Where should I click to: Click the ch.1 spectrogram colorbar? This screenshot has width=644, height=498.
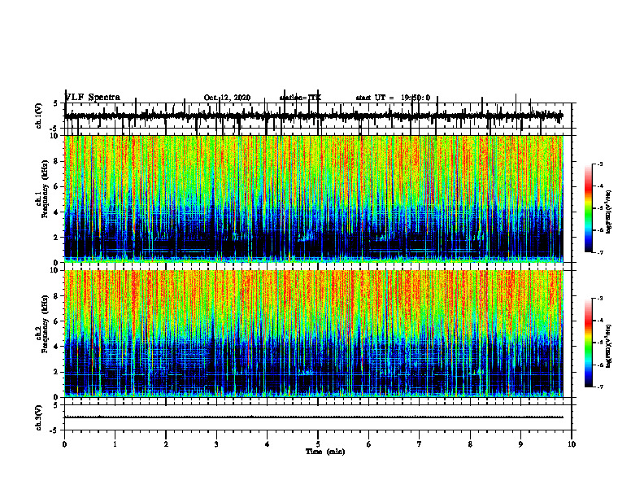[588, 208]
